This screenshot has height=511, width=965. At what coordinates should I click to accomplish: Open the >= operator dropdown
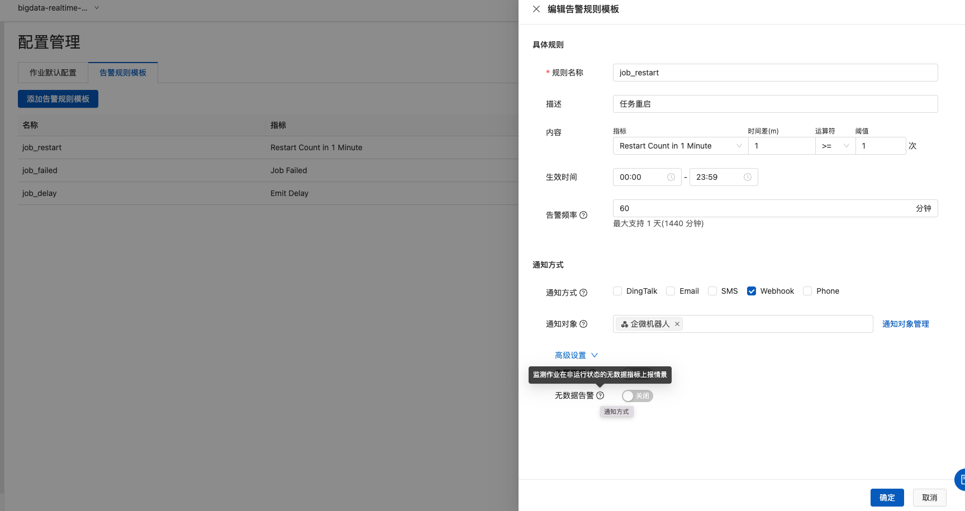point(835,146)
